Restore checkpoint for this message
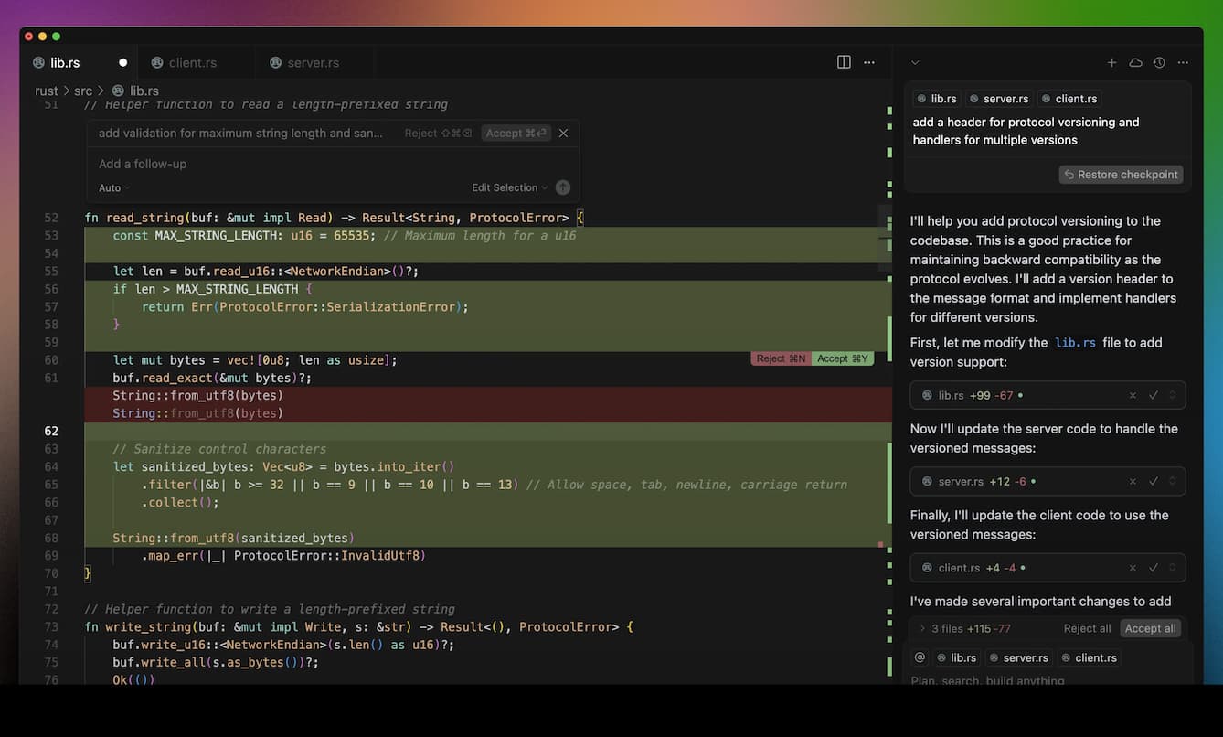 click(x=1121, y=175)
